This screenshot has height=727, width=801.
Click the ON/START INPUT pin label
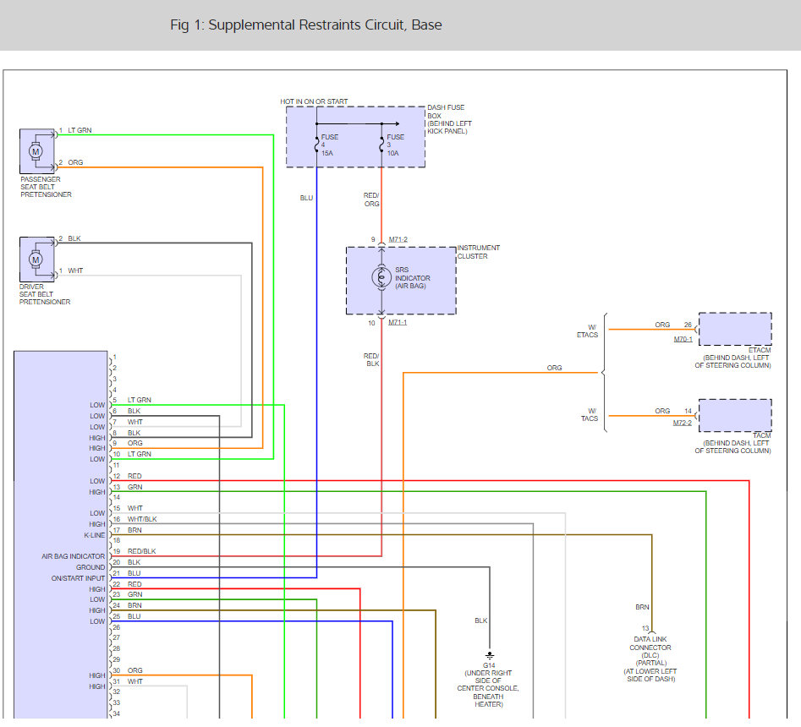click(x=78, y=578)
